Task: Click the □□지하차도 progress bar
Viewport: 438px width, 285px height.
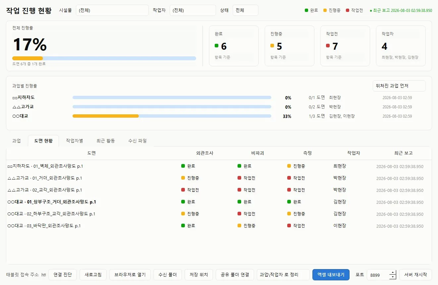Action: [x=172, y=97]
